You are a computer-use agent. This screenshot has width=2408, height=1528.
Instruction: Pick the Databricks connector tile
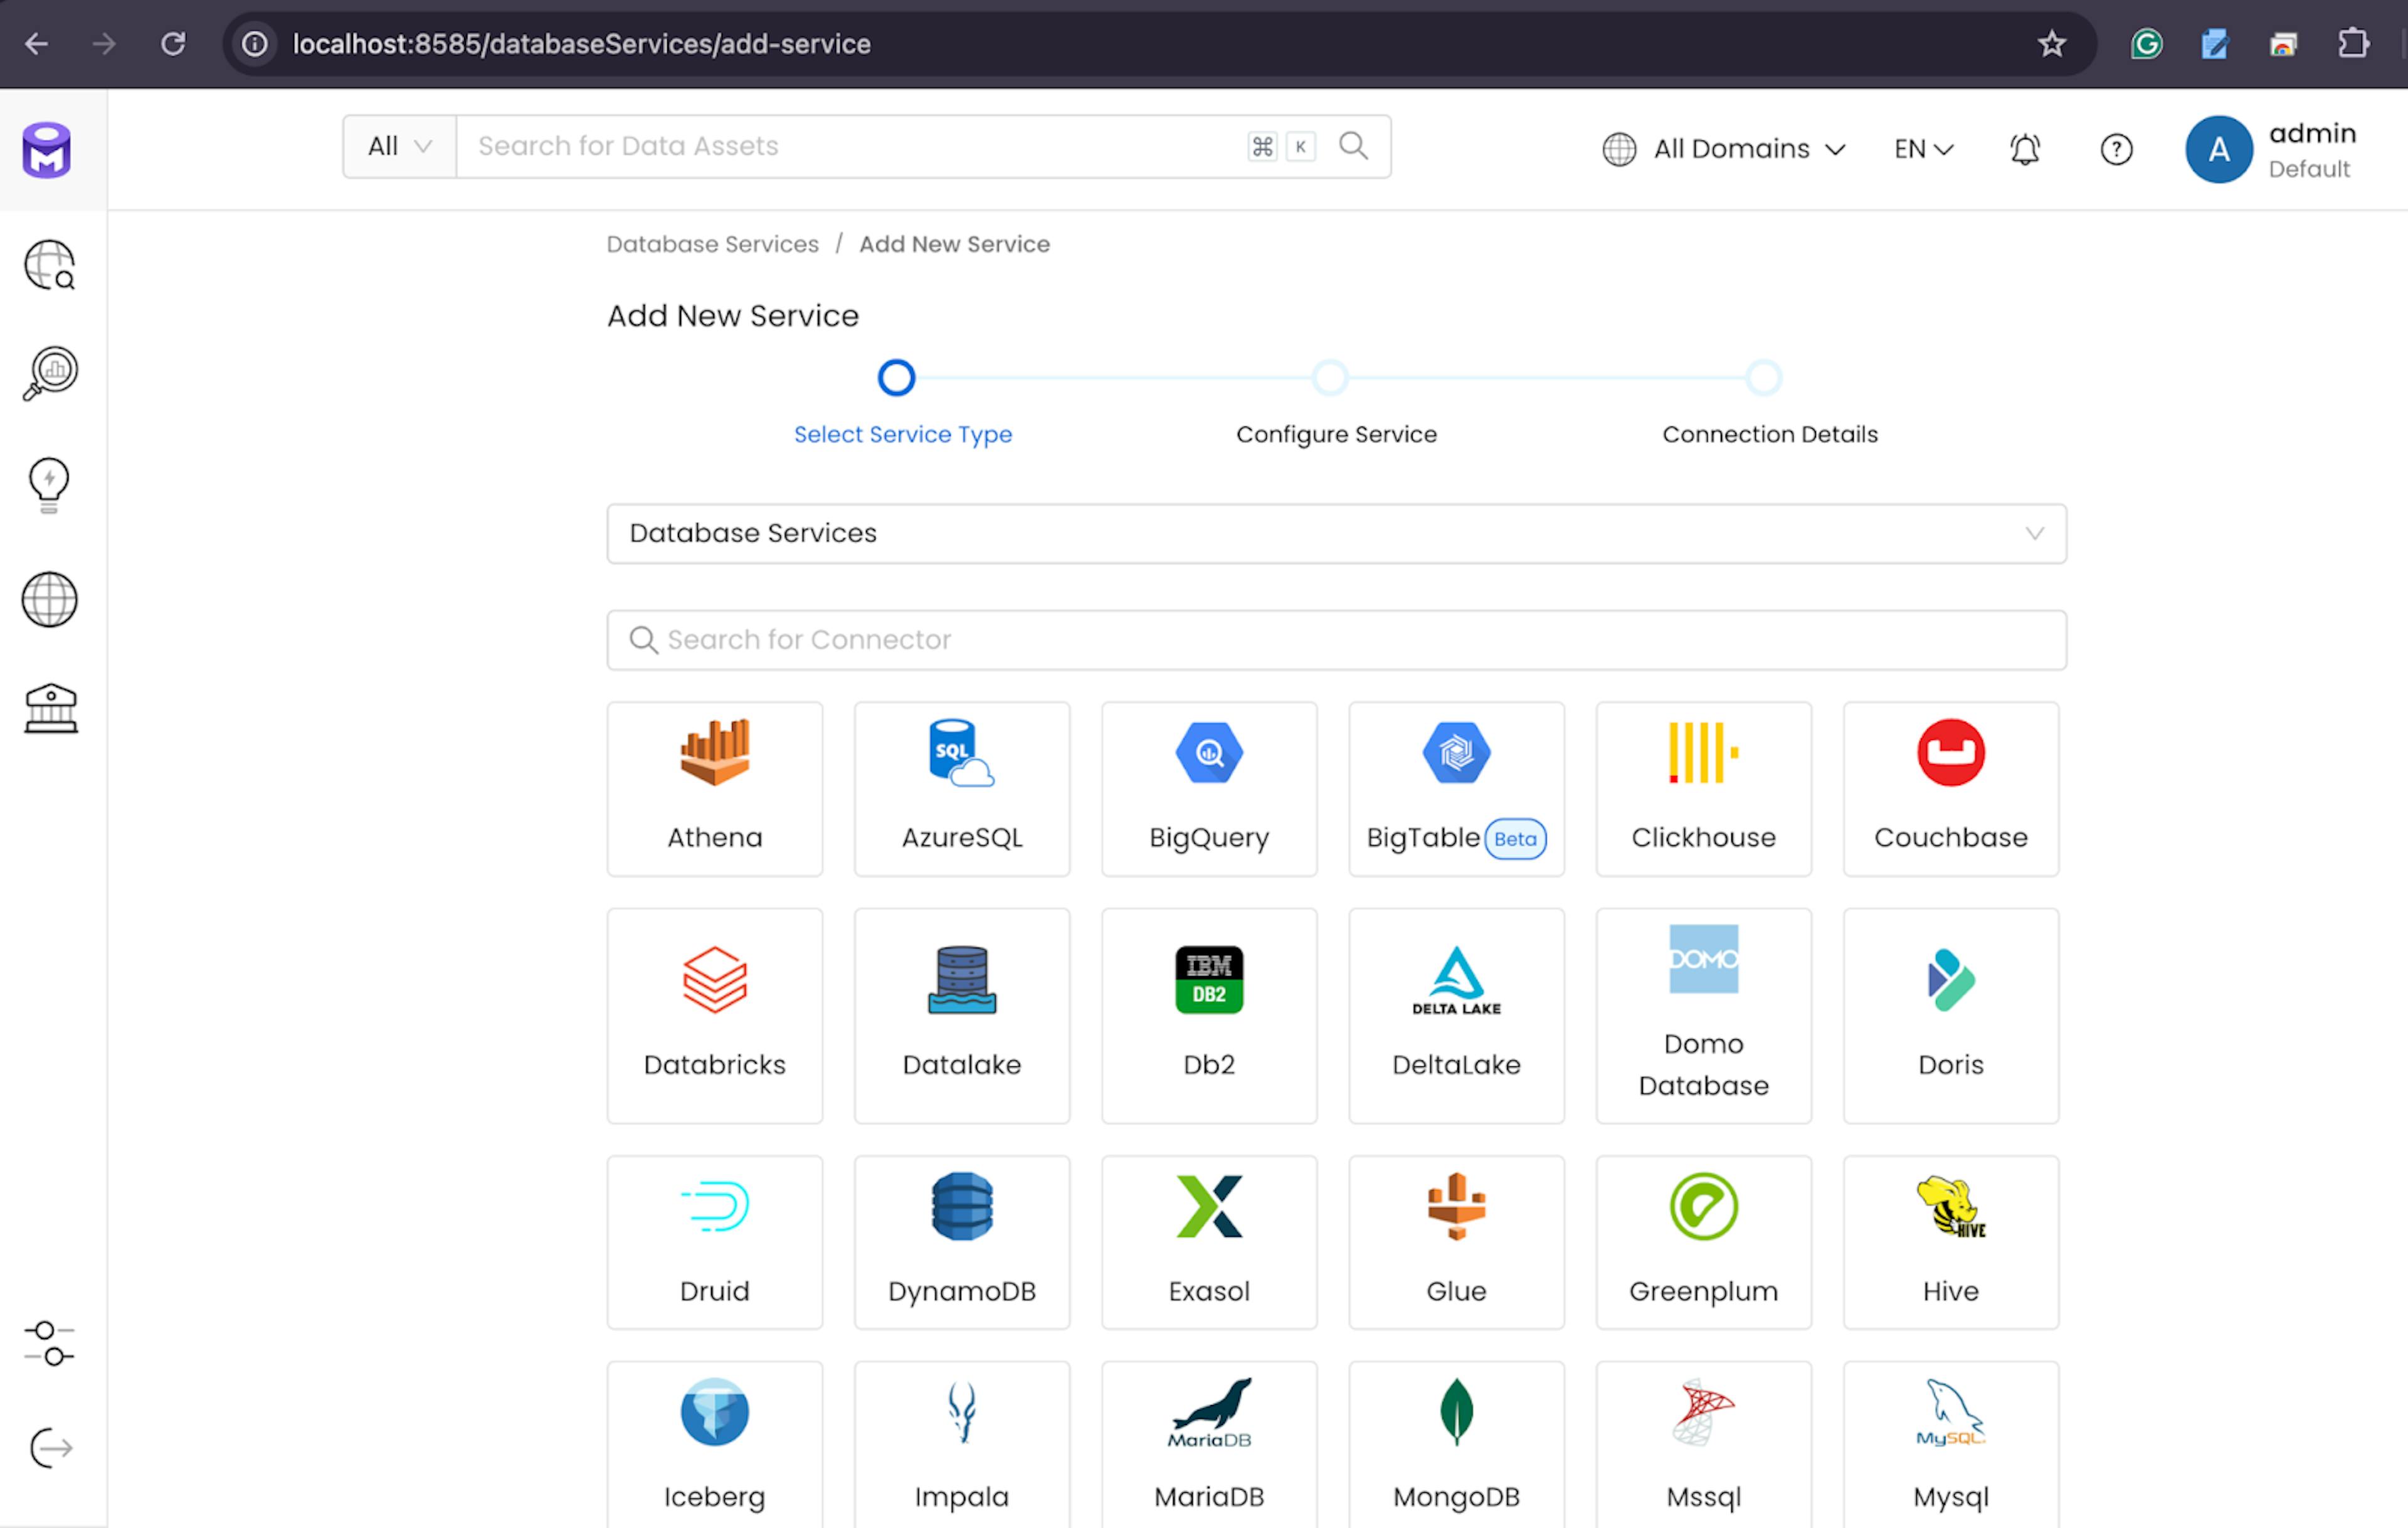[714, 1015]
